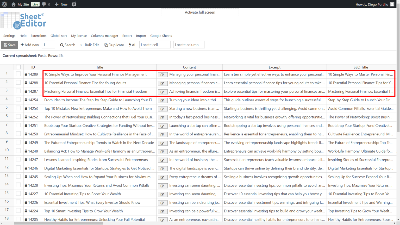Click Add new to insert rows
The height and width of the screenshot is (225, 400).
coord(29,45)
